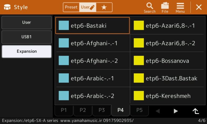Viewport: 207px width, 124px height.
Task: Select the User drive button
Action: pos(27,23)
